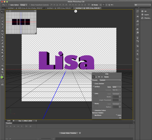Open the Presets dropdown showing Custom
152x140 pixels.
coord(110,80)
